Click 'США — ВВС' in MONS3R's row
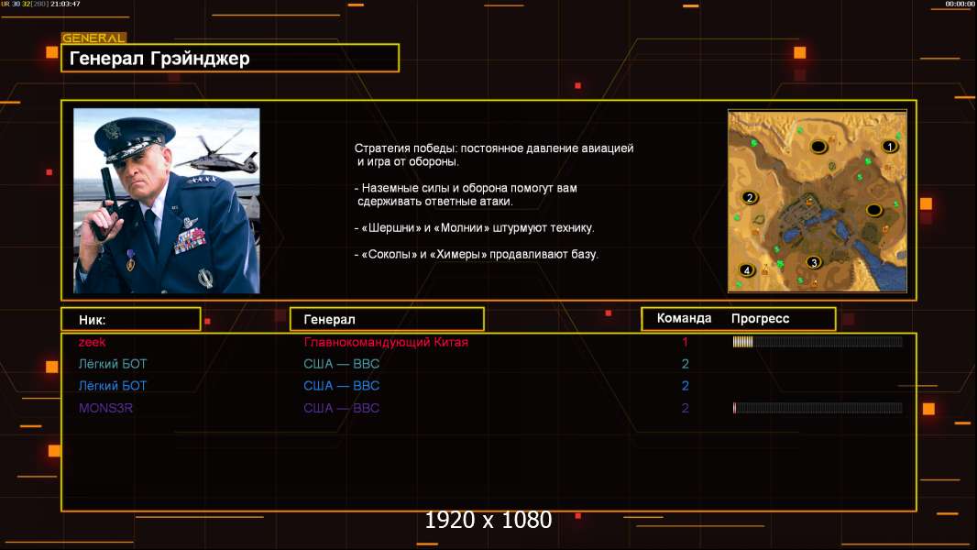The image size is (977, 550). pyautogui.click(x=342, y=408)
